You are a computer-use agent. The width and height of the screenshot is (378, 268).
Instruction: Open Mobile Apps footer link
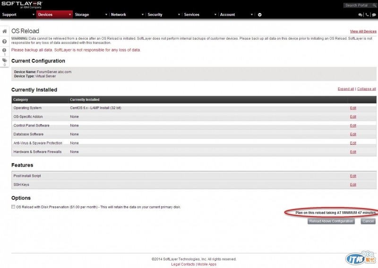tap(207, 264)
